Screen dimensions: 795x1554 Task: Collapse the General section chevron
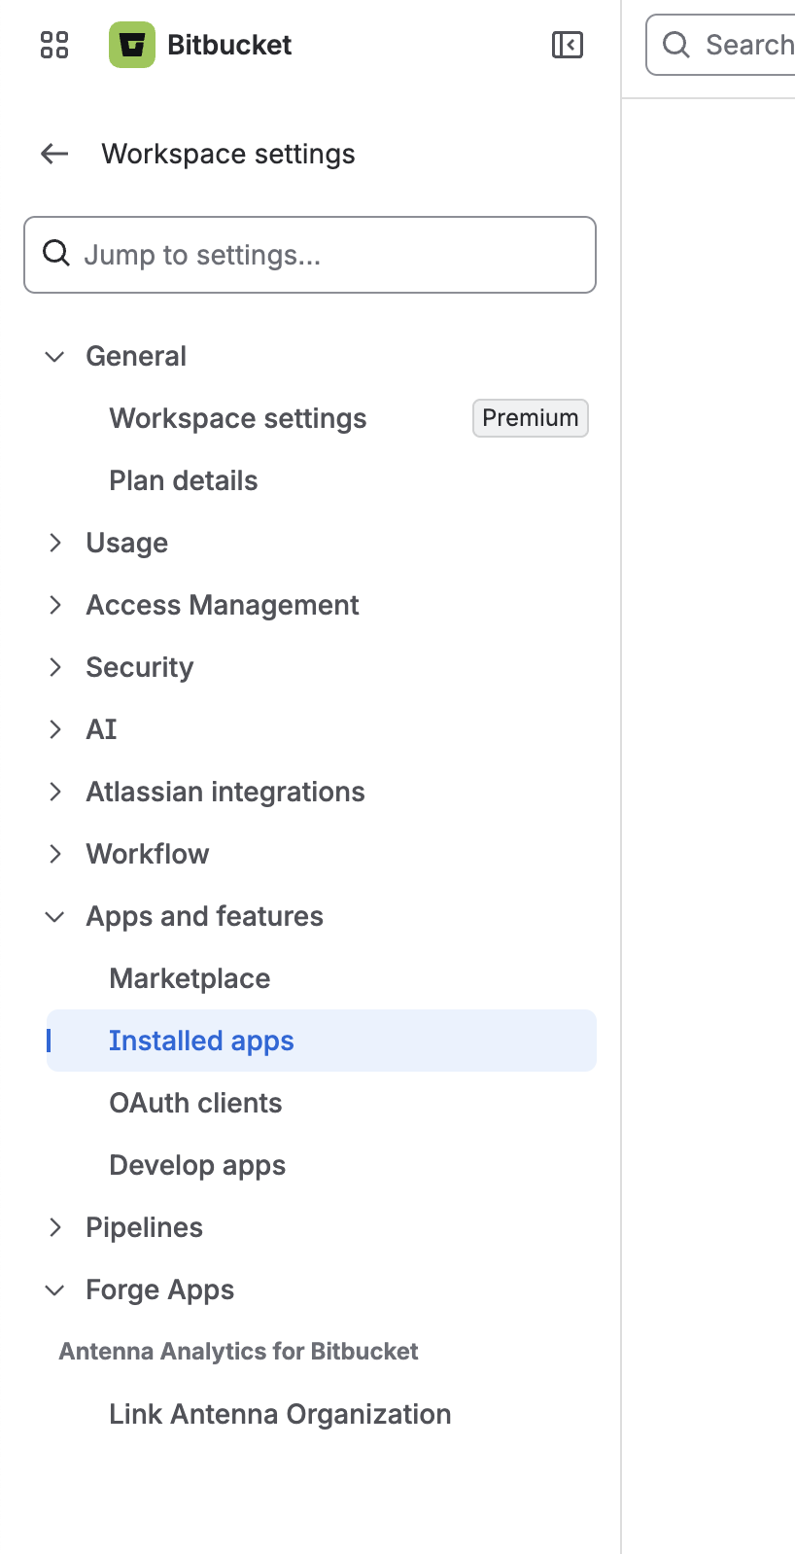(x=55, y=357)
